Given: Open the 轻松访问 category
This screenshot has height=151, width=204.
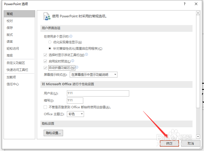Looking at the screenshot, I should pos(19,49).
